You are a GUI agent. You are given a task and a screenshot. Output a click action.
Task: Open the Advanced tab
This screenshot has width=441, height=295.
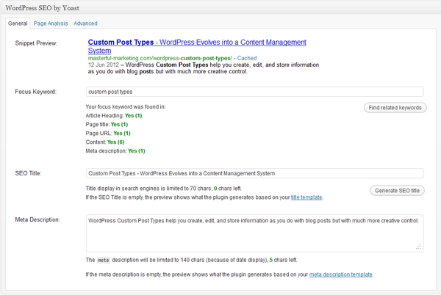click(85, 23)
